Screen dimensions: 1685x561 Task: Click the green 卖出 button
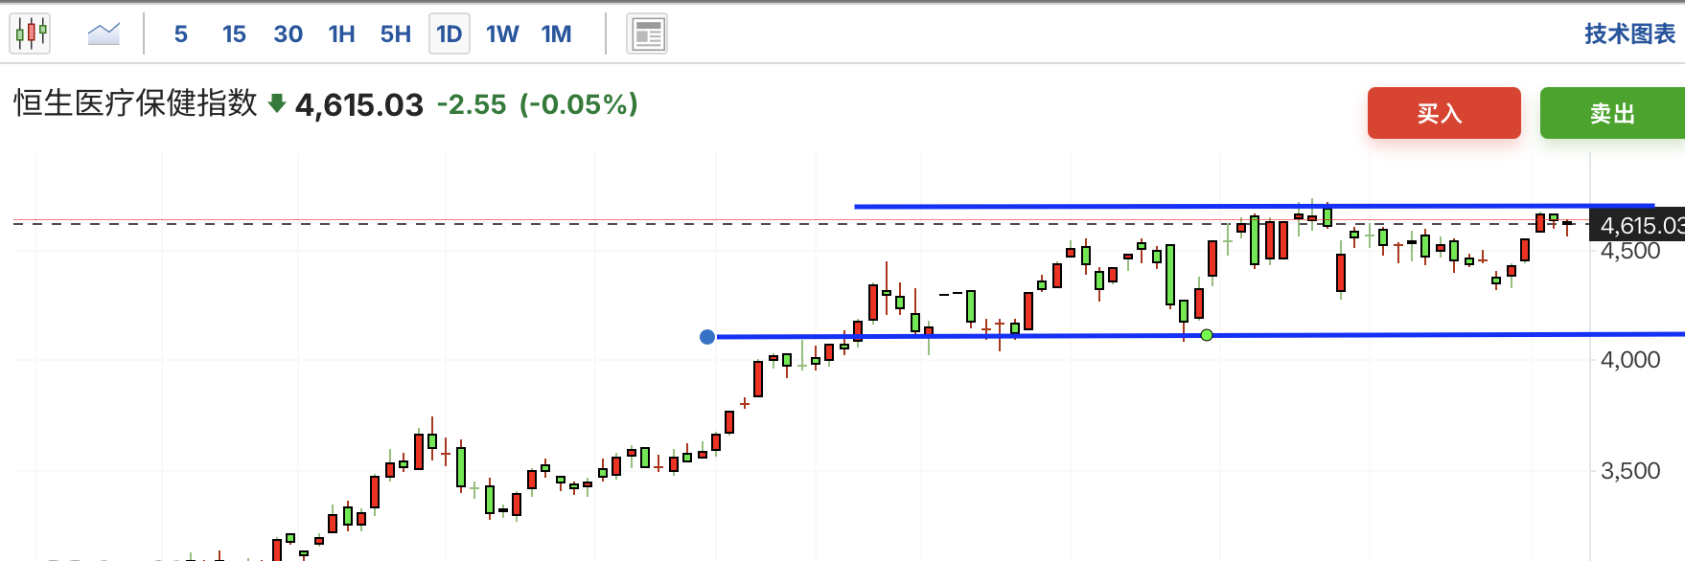click(1612, 113)
